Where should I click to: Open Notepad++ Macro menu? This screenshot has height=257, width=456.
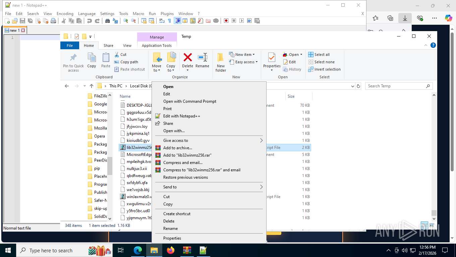[x=138, y=14]
